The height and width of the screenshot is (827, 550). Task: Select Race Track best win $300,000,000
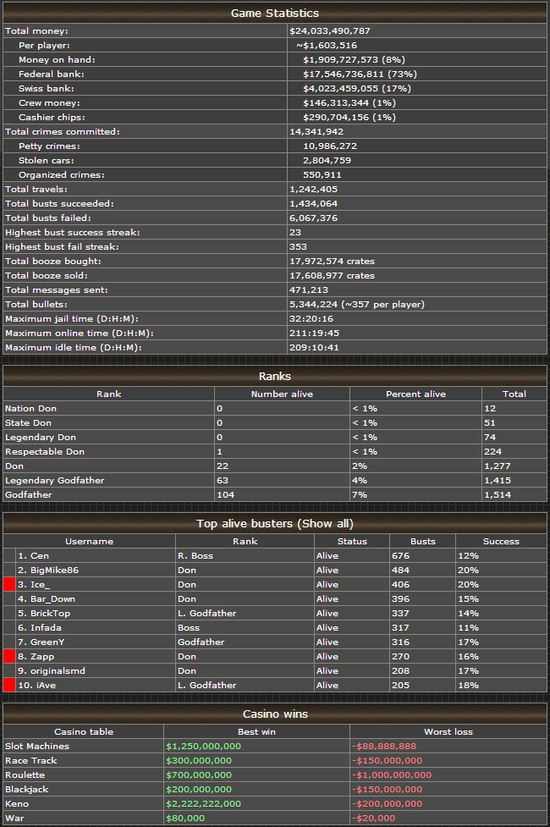199,760
